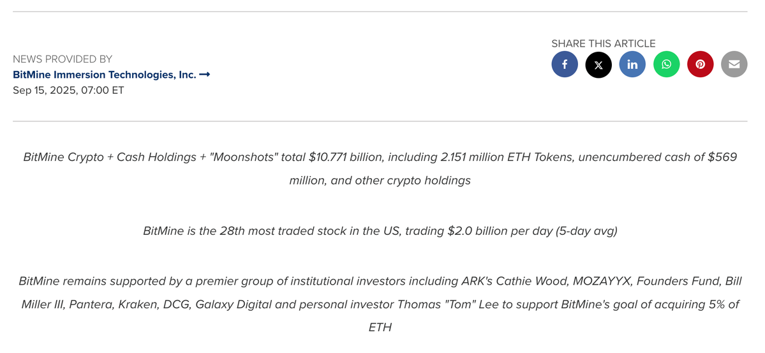This screenshot has height=353, width=765.
Task: Click the word "MOZAYYX"
Action: 602,281
